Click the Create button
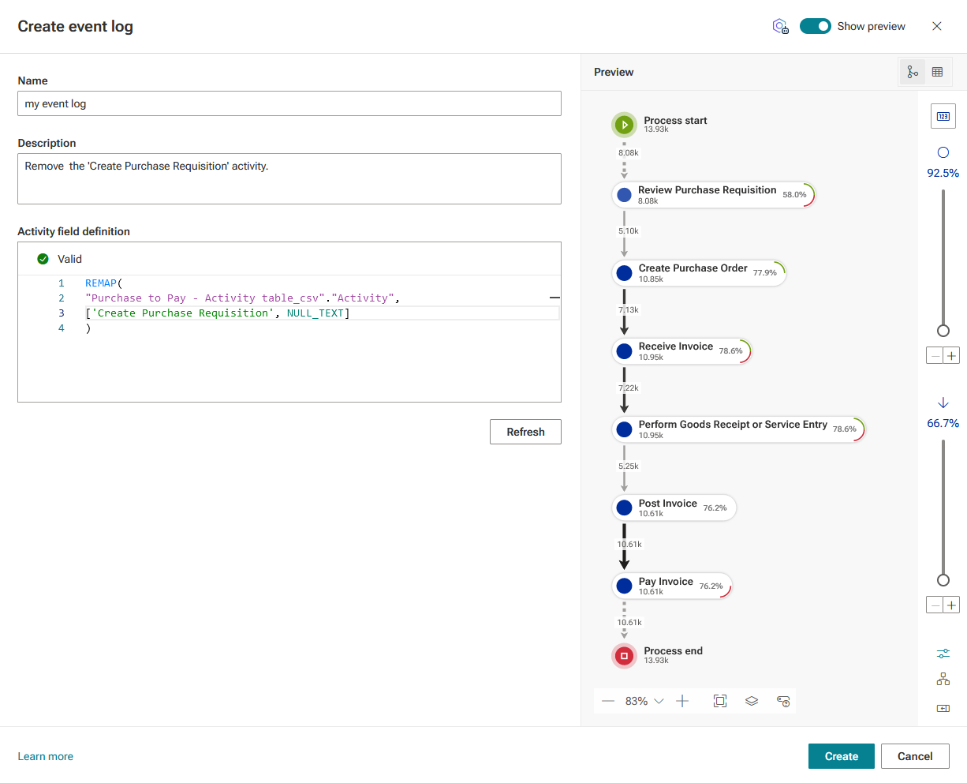 click(842, 756)
